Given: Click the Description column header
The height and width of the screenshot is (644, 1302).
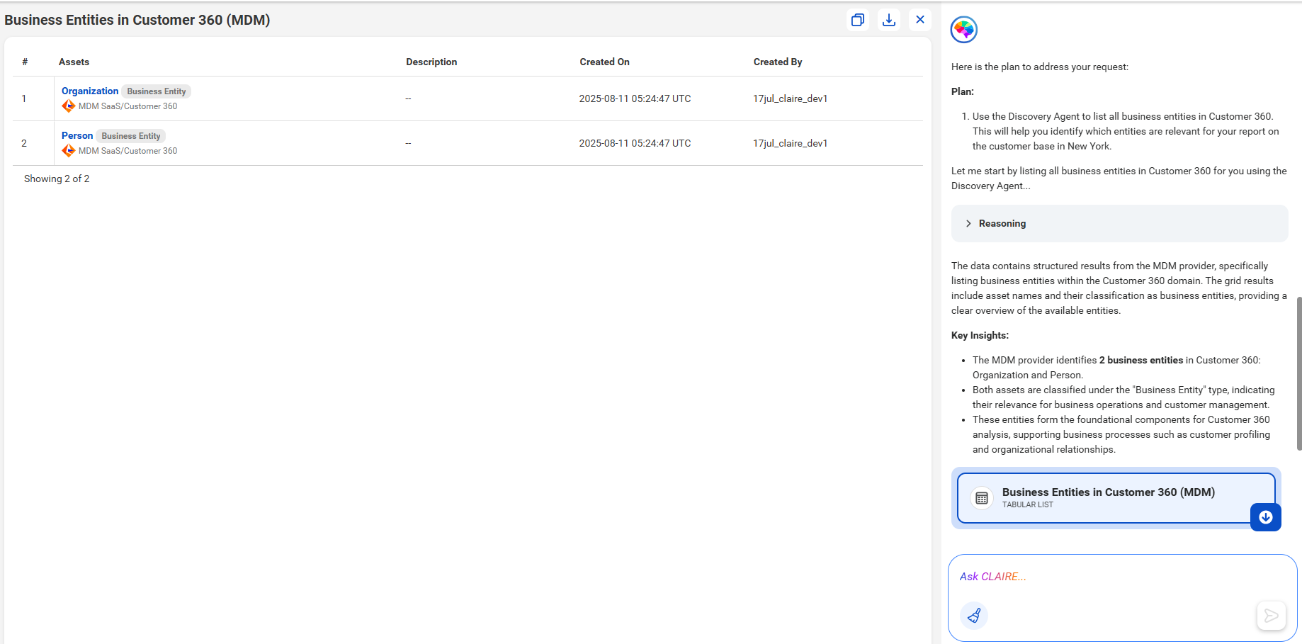Looking at the screenshot, I should tap(431, 62).
